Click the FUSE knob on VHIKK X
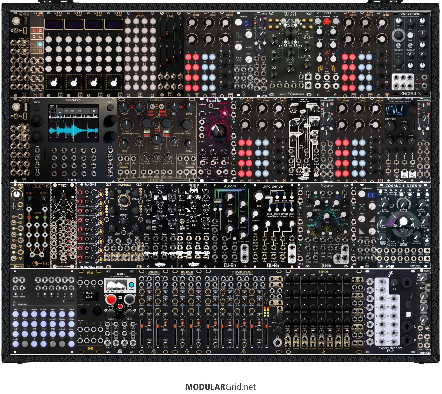The image size is (442, 394). click(x=124, y=144)
